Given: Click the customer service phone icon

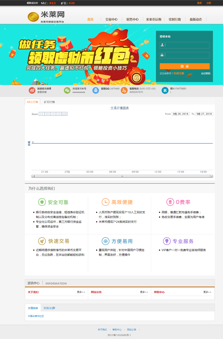Looking at the screenshot, I should (124, 90).
